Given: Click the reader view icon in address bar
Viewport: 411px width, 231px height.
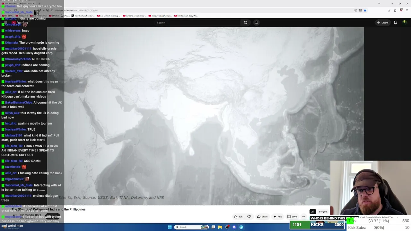Looking at the screenshot, I should [360, 10].
